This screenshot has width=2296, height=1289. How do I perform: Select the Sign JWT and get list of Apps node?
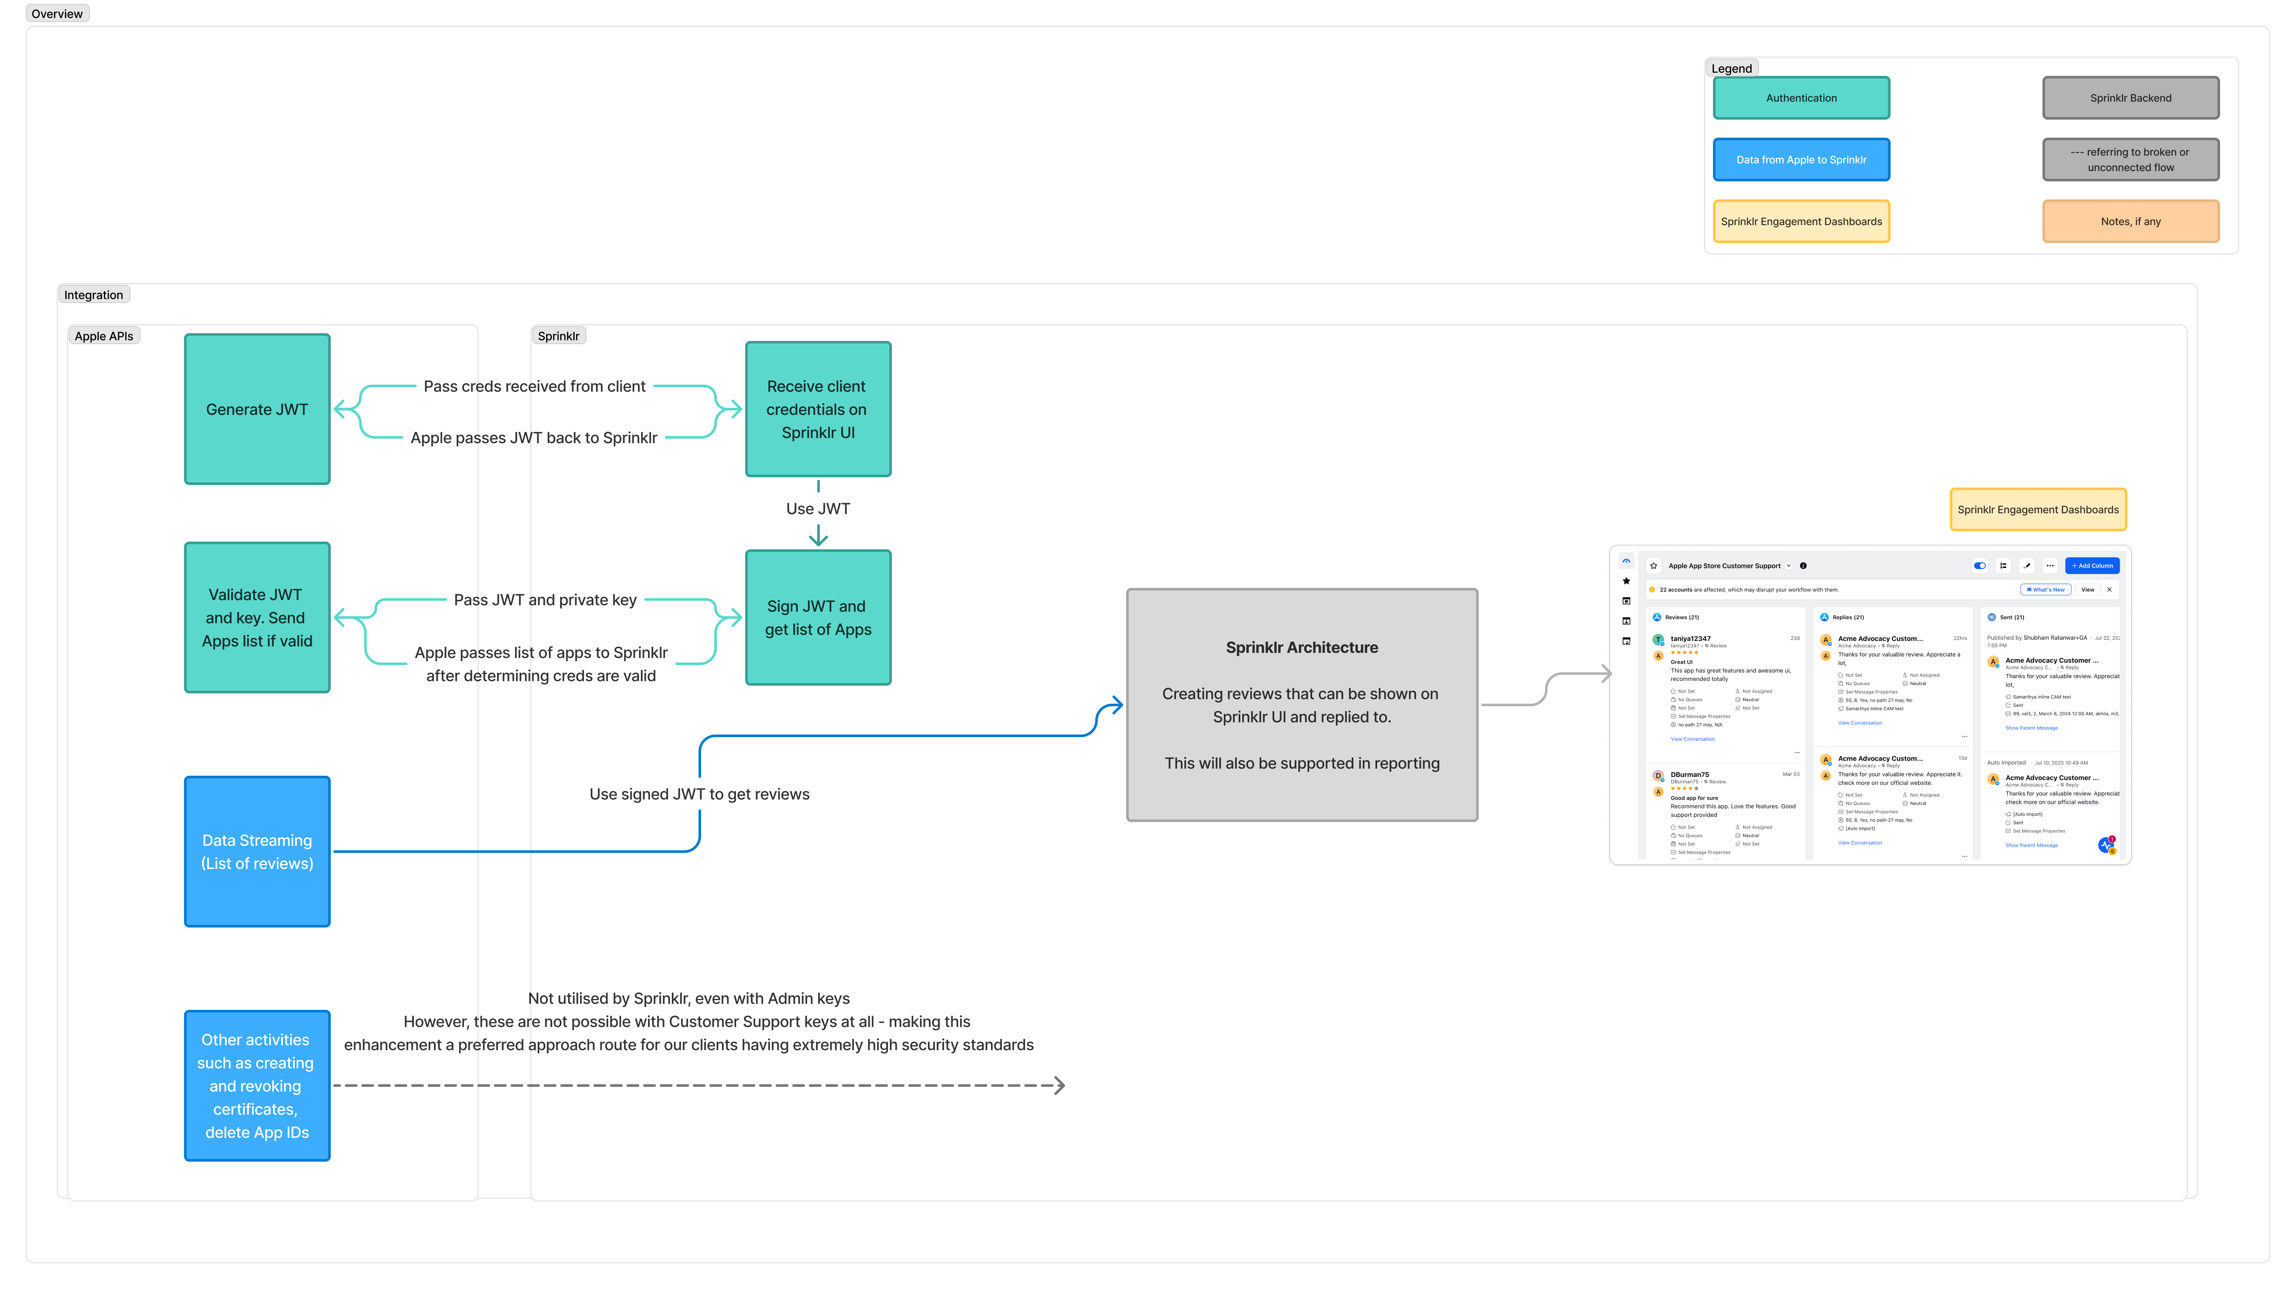[x=818, y=617]
